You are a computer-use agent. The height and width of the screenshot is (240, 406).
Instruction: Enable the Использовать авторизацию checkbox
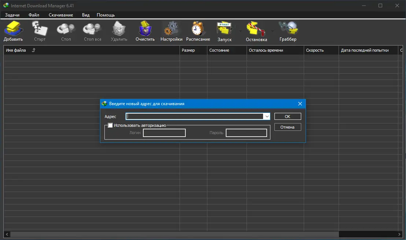(110, 125)
